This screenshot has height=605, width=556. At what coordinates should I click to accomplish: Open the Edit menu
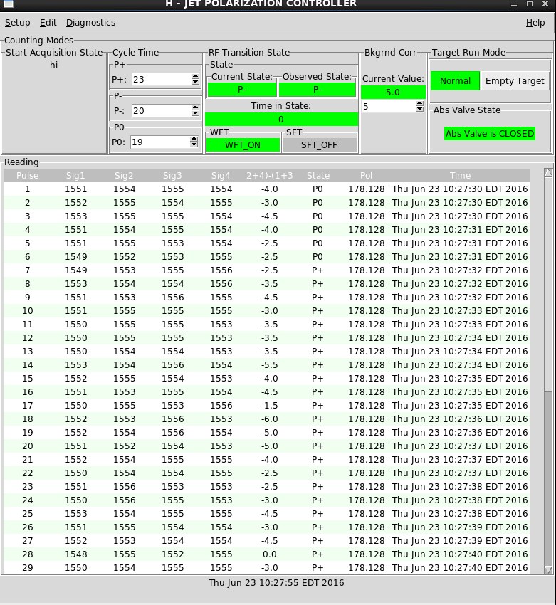click(48, 23)
